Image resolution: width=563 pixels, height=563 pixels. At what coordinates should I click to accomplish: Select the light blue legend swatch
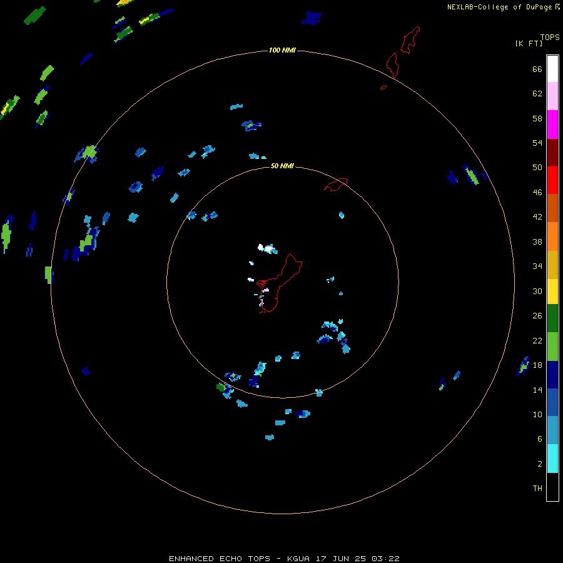[x=552, y=430]
